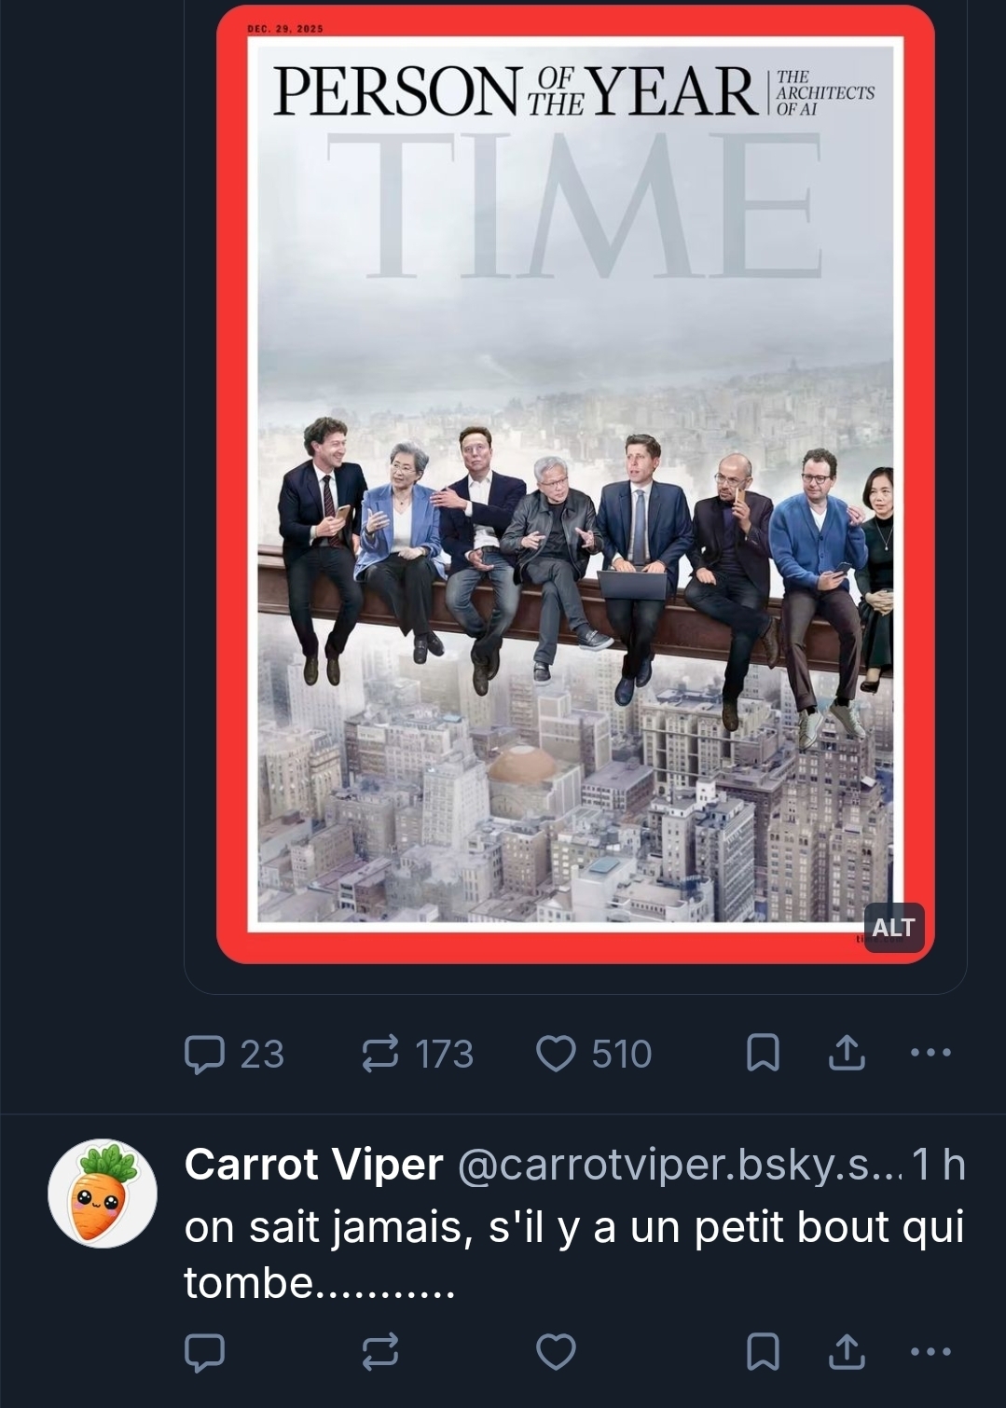This screenshot has width=1006, height=1408.
Task: Open the repost menu on Carrot Viper's comment
Action: pos(380,1351)
